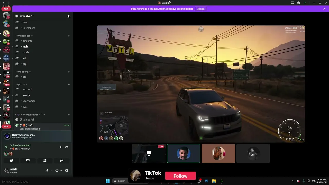The height and width of the screenshot is (185, 329).
Task: Set a channel status for Solo
Action: pyautogui.click(x=30, y=129)
